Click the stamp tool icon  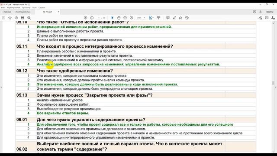(x=187, y=18)
